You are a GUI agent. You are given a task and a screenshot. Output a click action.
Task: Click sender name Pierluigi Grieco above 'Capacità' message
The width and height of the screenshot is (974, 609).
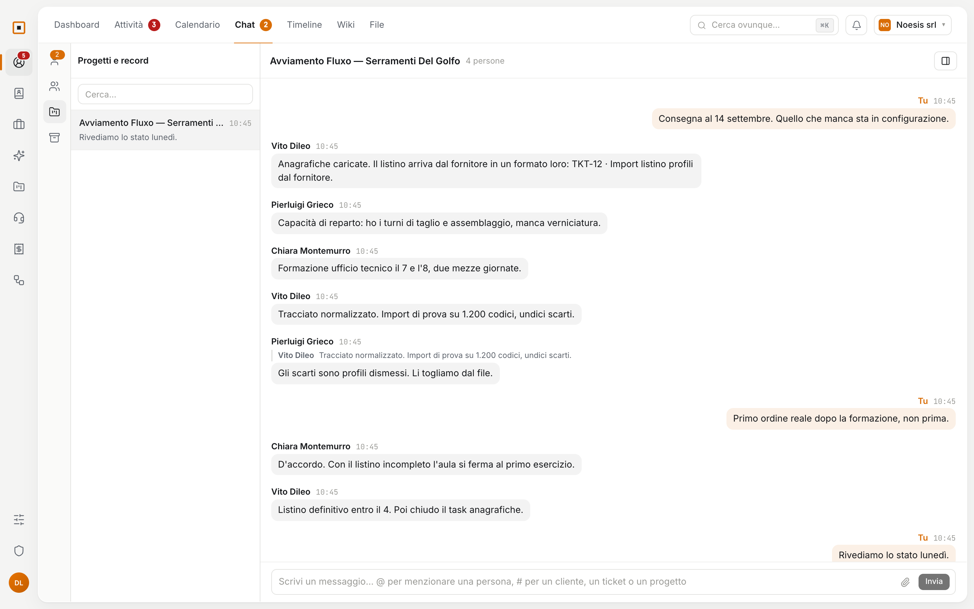click(x=302, y=205)
